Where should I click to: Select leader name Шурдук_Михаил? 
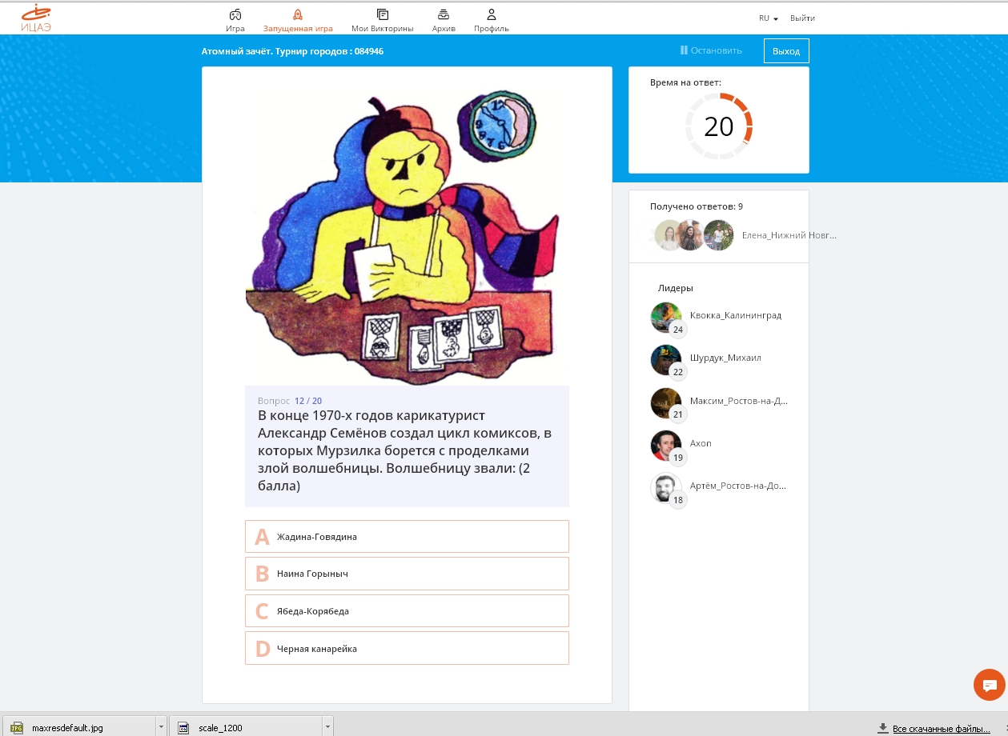pyautogui.click(x=725, y=358)
